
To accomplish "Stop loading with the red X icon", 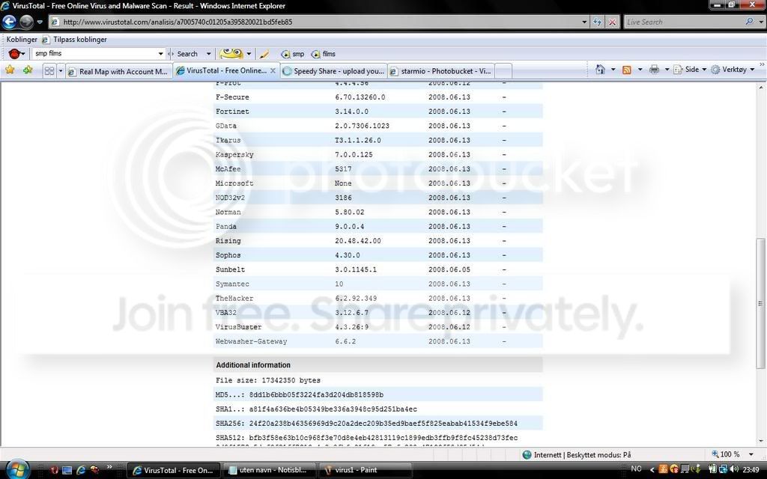I will pos(612,22).
